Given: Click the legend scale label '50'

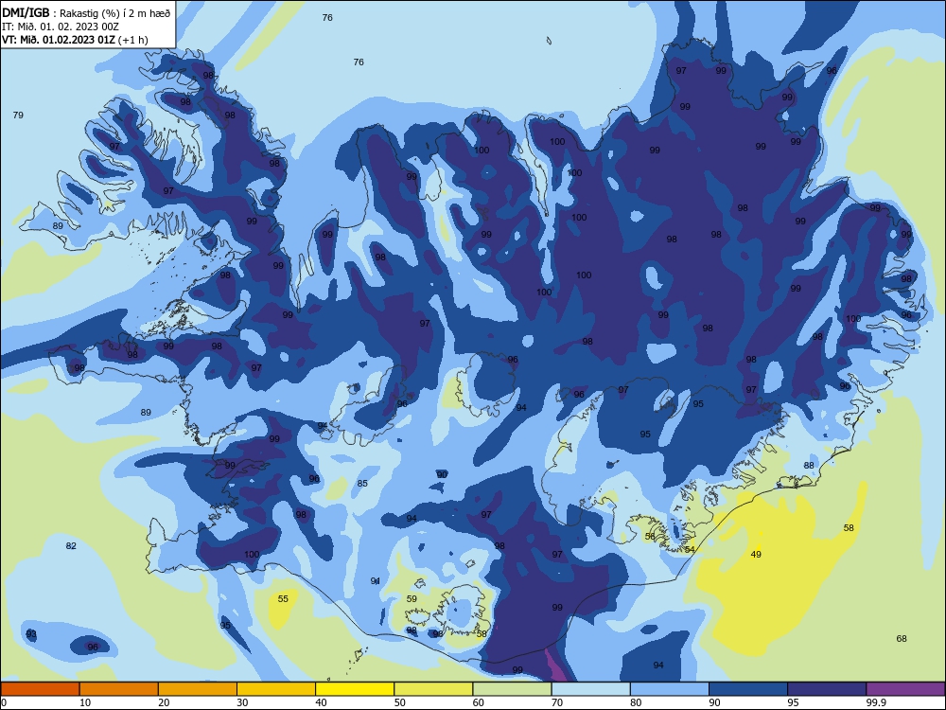Looking at the screenshot, I should (x=400, y=702).
